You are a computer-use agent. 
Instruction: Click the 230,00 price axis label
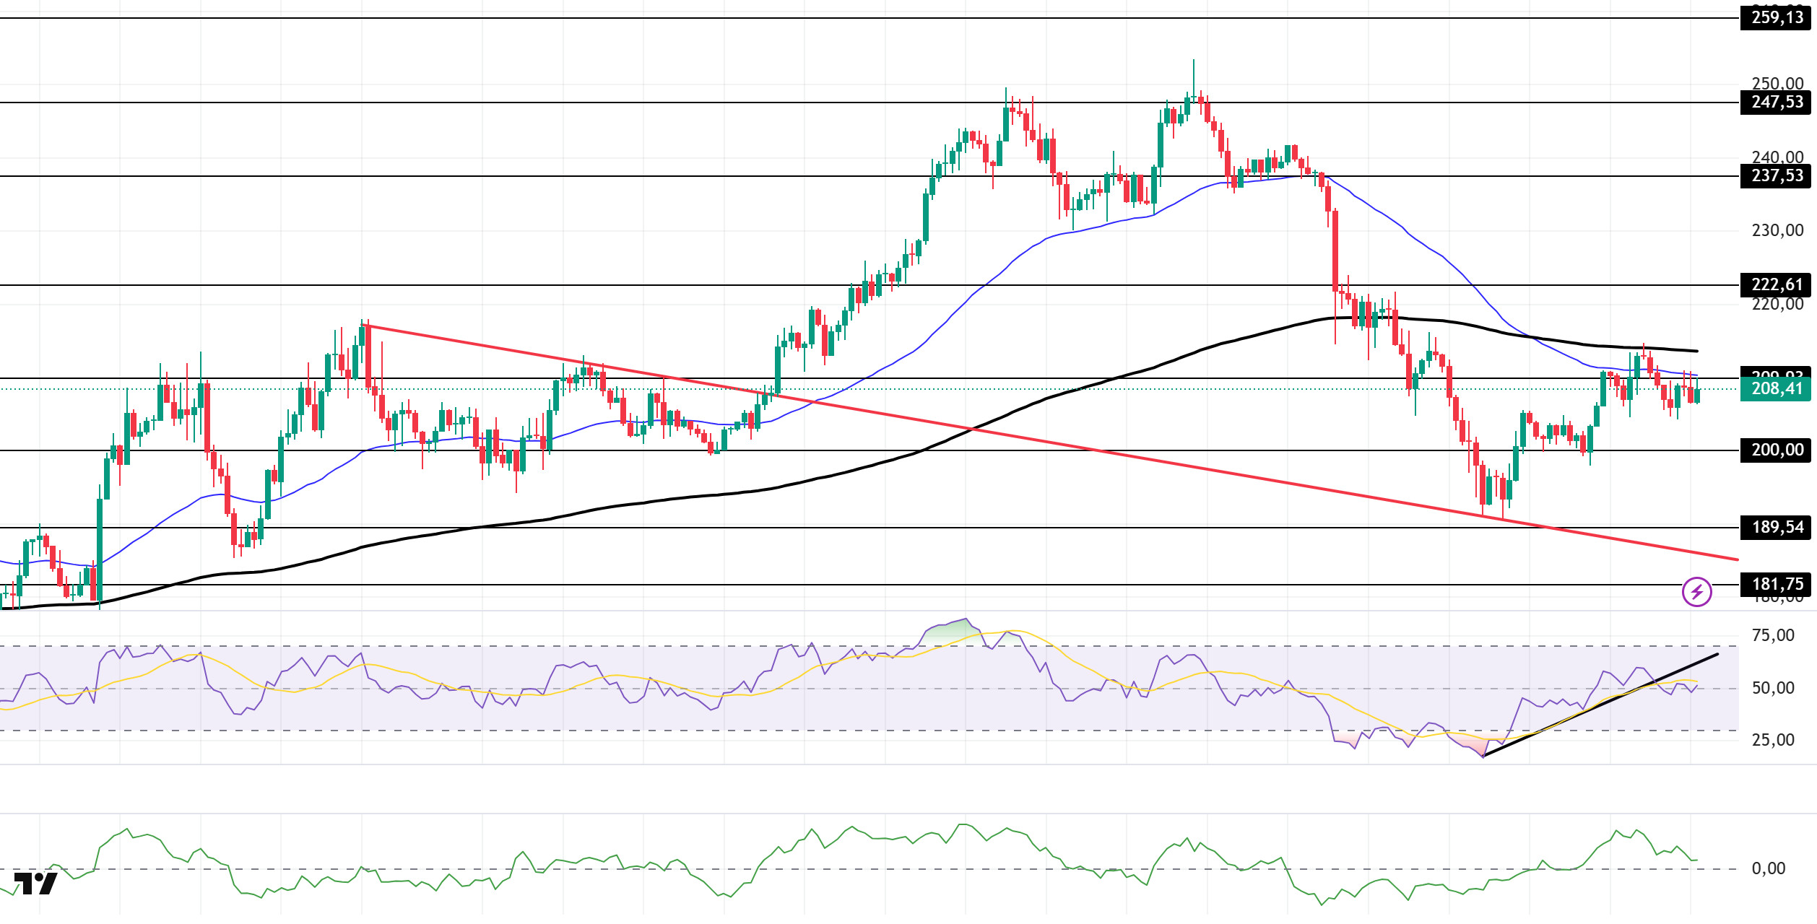pyautogui.click(x=1777, y=231)
